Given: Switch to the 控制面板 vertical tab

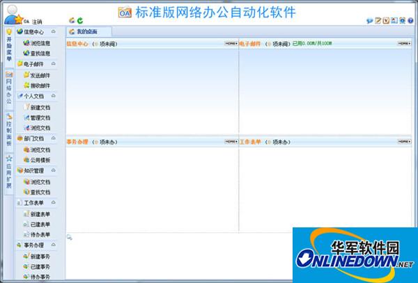Looking at the screenshot, I should point(9,130).
